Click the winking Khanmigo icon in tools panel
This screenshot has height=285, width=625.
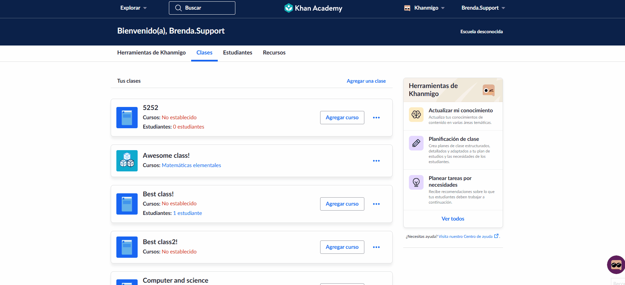pos(489,90)
